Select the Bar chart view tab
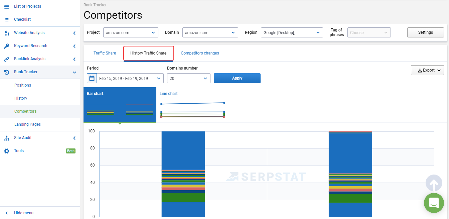Image resolution: width=449 pixels, height=219 pixels. coord(120,105)
